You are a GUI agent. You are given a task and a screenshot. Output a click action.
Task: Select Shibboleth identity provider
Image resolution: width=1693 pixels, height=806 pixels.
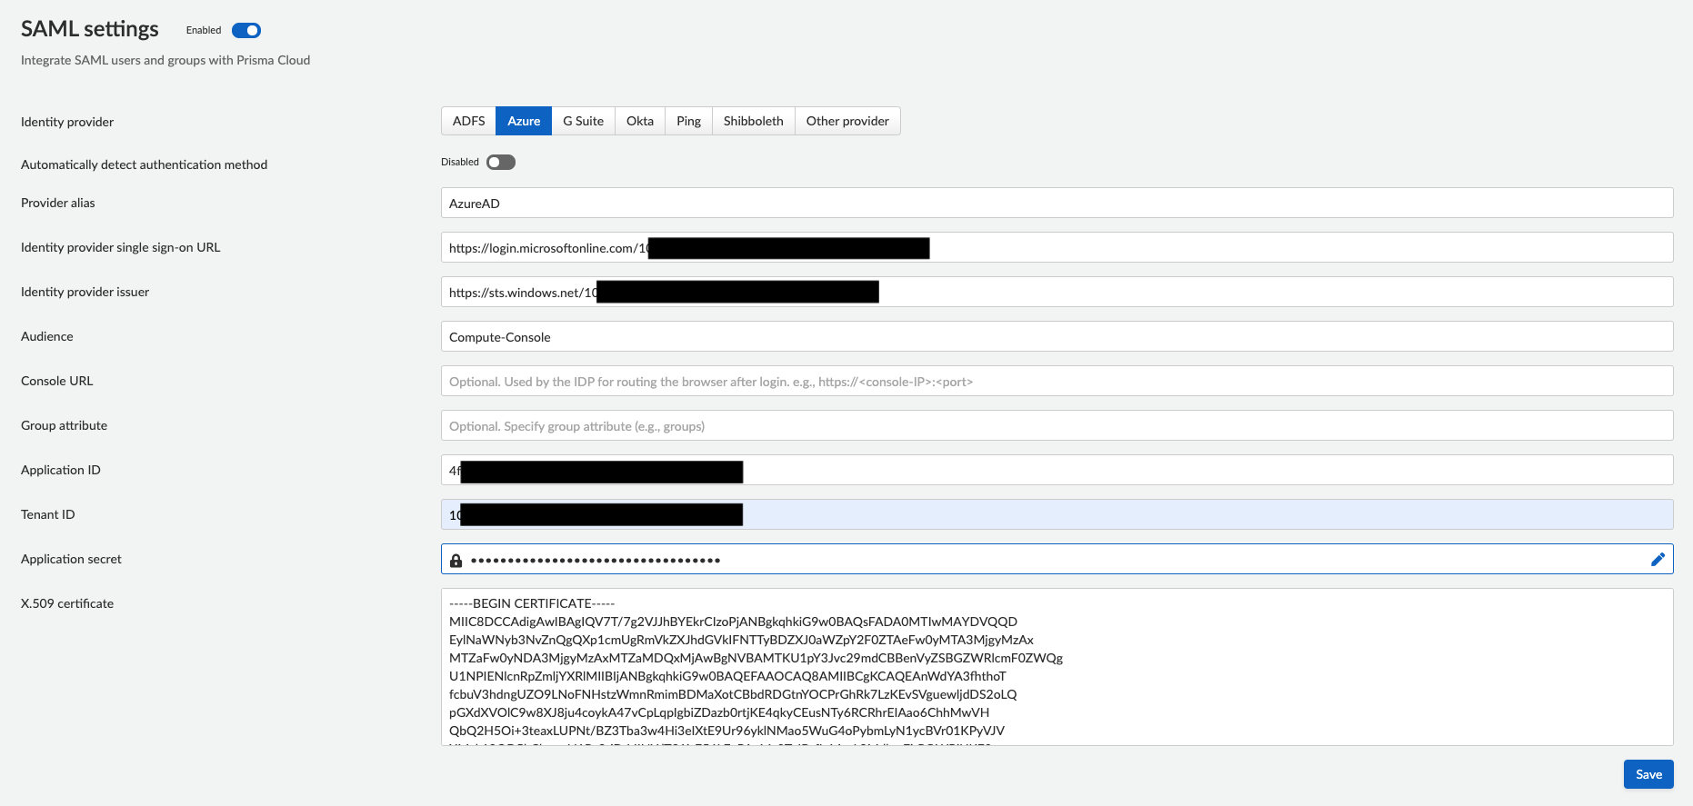tap(753, 121)
